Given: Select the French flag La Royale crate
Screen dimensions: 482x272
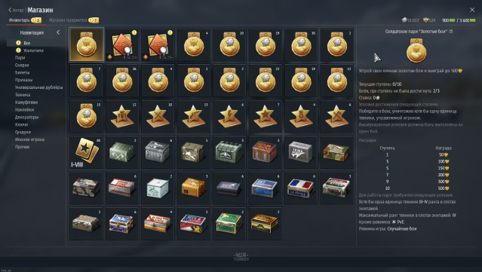Looking at the screenshot, I should (301, 188).
